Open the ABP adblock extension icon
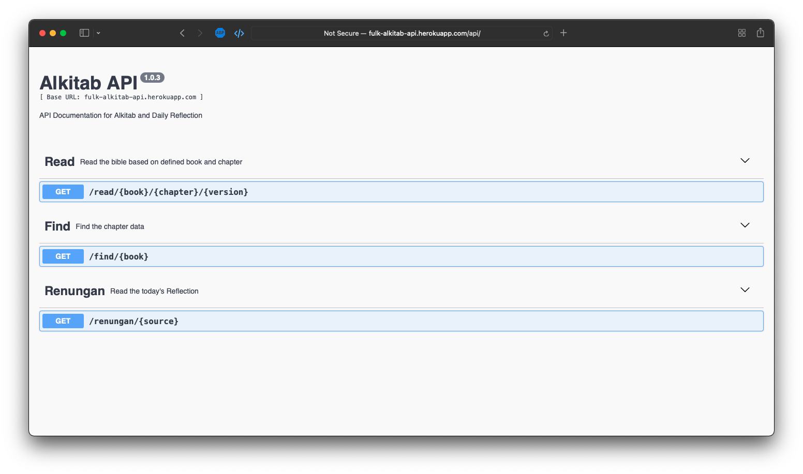The height and width of the screenshot is (474, 803). [x=220, y=33]
